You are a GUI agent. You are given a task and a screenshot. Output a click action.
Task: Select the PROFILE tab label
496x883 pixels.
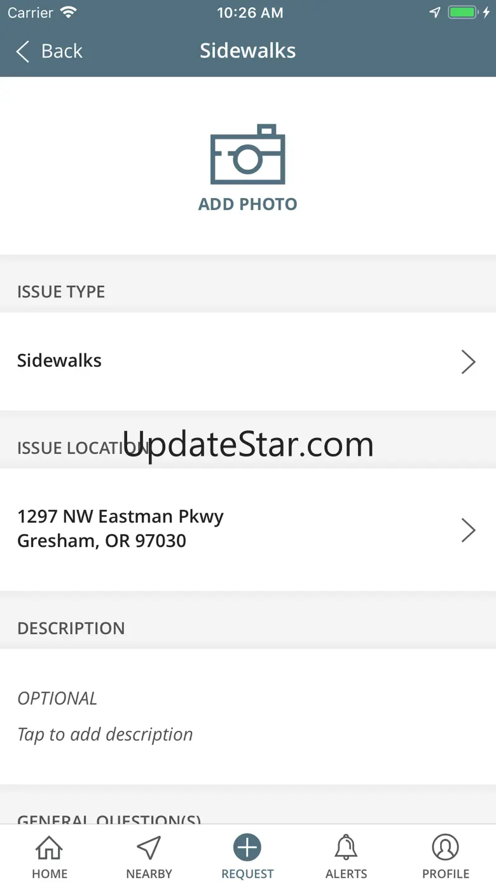pos(446,873)
